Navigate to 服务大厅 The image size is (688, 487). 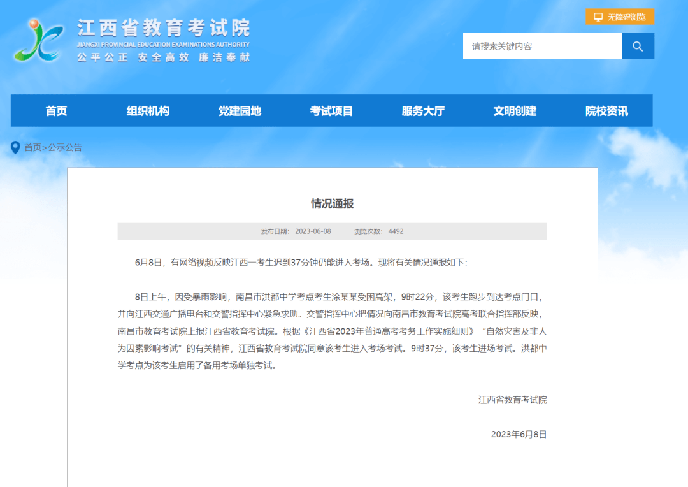tap(423, 111)
